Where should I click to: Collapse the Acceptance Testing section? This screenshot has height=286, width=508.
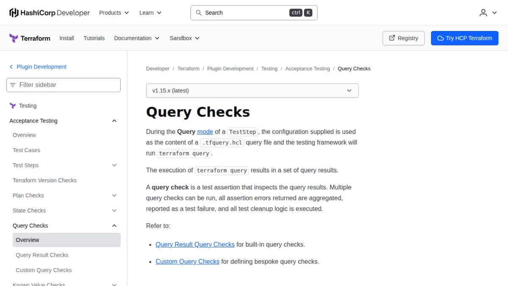114,121
